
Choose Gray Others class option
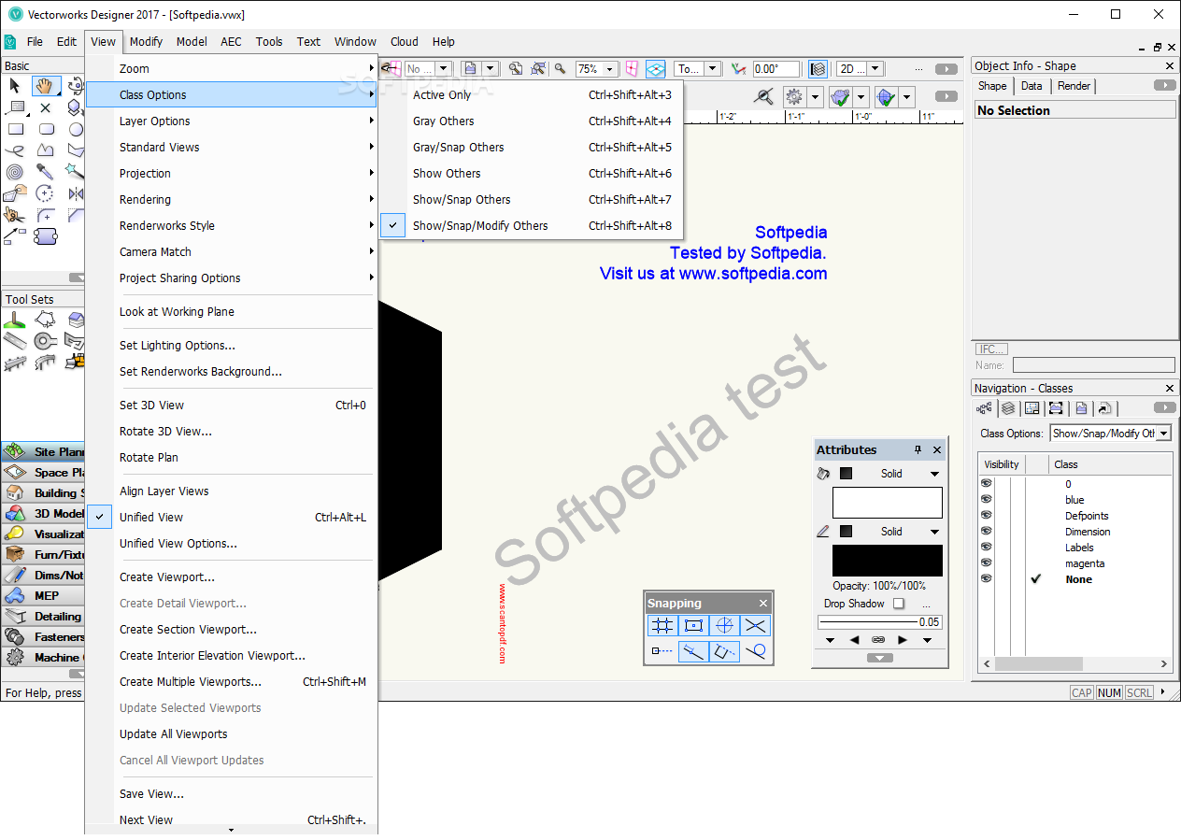pyautogui.click(x=532, y=121)
